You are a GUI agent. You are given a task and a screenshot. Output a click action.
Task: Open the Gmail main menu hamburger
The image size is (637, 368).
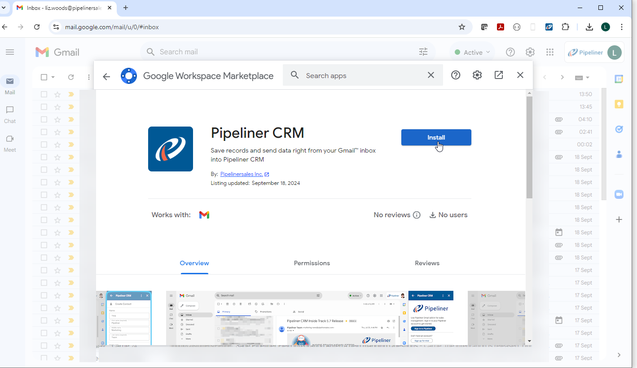tap(10, 52)
